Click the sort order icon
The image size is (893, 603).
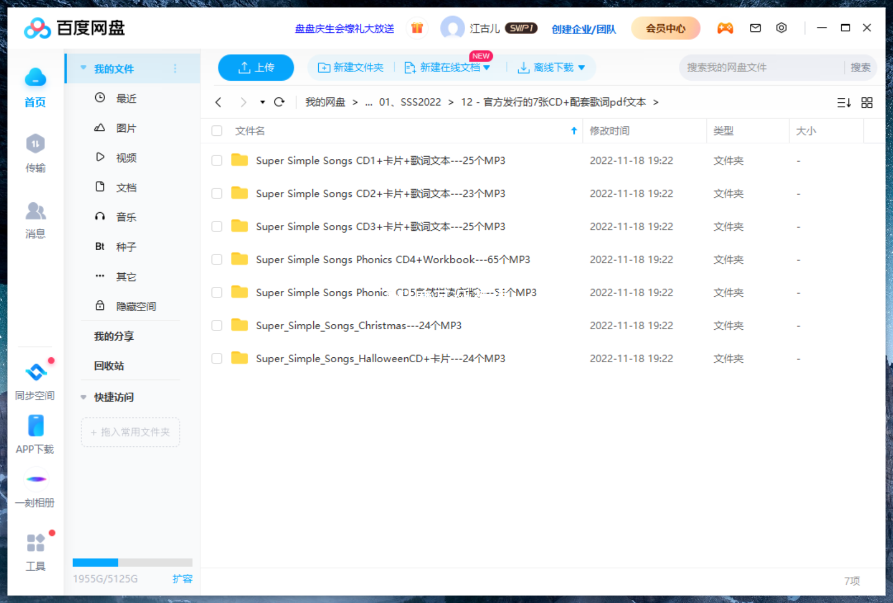click(844, 103)
